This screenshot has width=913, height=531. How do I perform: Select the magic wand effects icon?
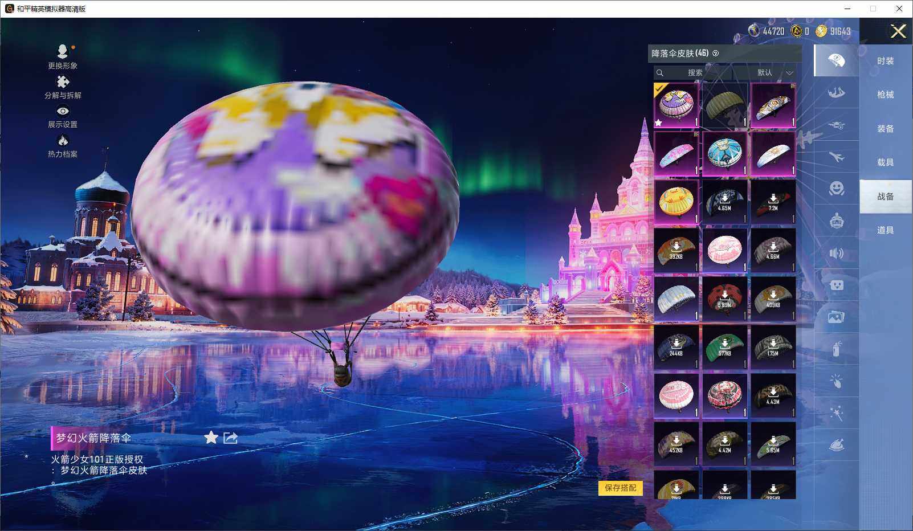[x=836, y=413]
